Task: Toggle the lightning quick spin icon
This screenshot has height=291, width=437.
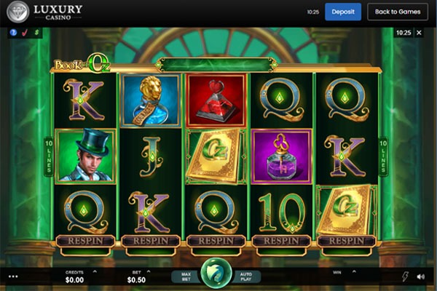Action: coord(405,276)
